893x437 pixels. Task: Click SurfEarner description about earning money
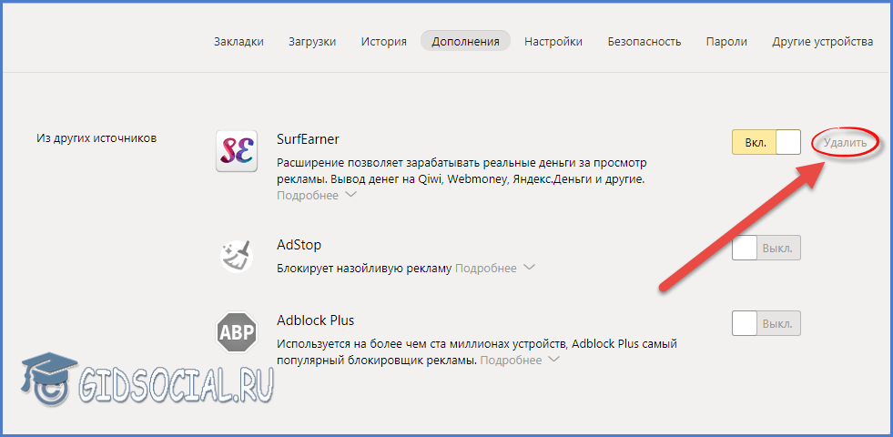(462, 171)
